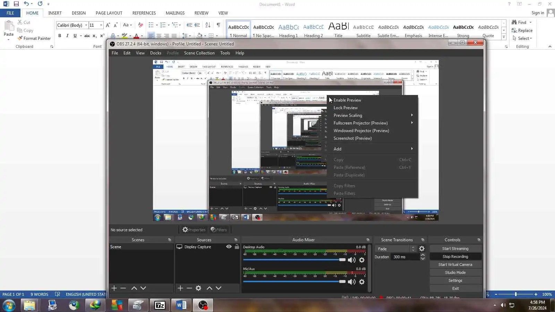The height and width of the screenshot is (312, 555).
Task: Open the Scene Collection menu in OBS
Action: point(199,53)
